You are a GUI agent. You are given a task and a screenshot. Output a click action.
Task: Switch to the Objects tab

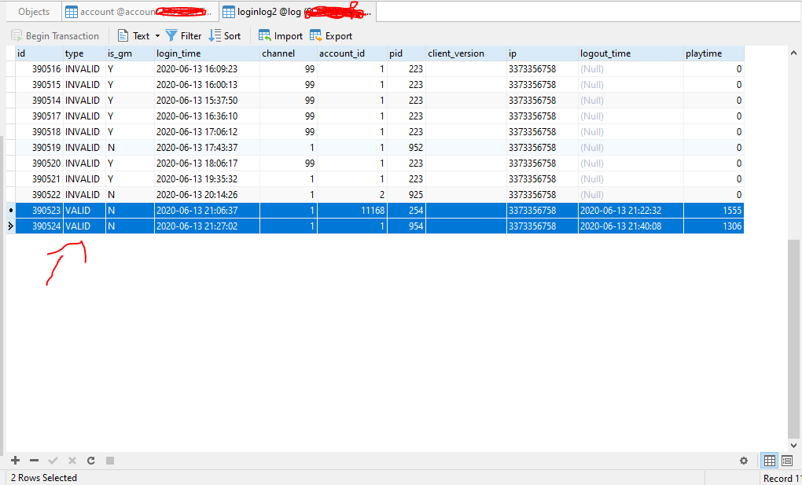(34, 12)
